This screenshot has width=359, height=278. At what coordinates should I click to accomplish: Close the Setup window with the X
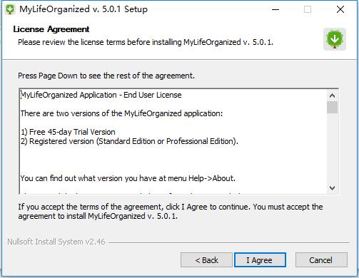[x=340, y=9]
